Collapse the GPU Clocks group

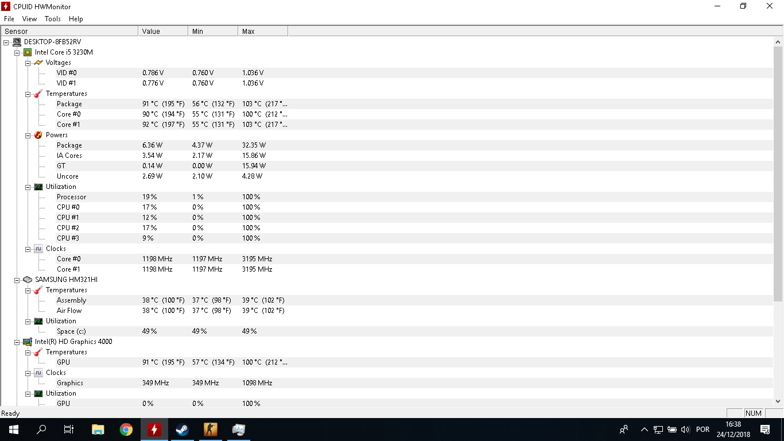coord(28,373)
